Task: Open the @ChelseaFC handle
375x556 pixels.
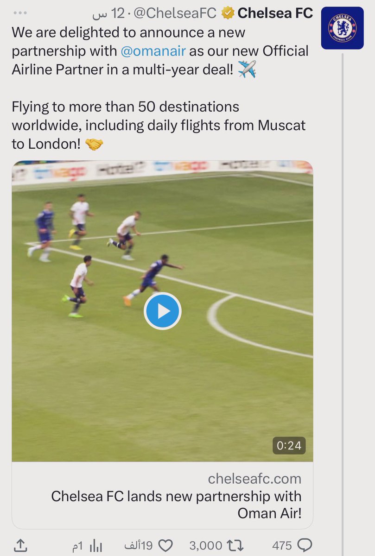Action: (x=176, y=14)
